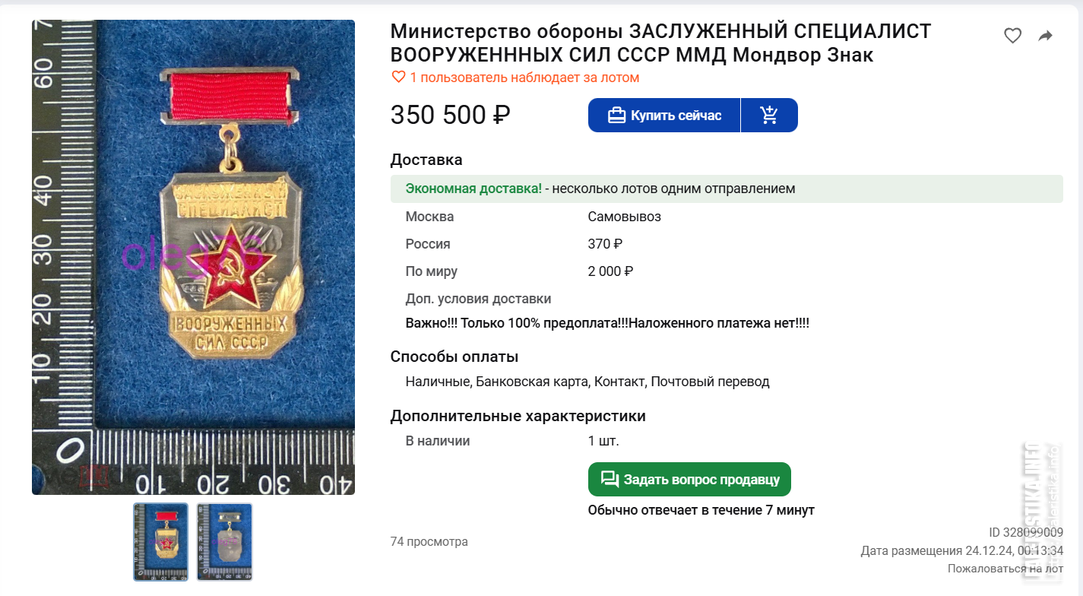This screenshot has height=596, width=1083.
Task: Buy now with Купить сейчас button
Action: coord(664,116)
